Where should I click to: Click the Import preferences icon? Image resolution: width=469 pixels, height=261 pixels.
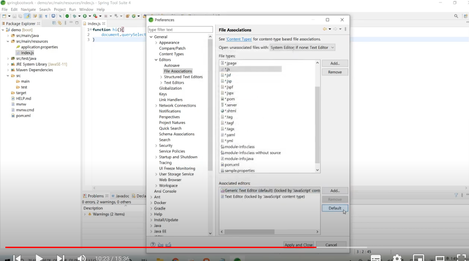[161, 244]
